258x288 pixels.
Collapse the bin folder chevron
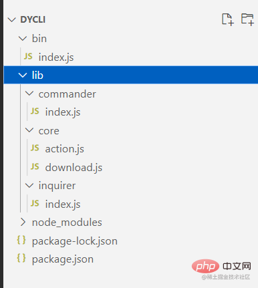click(23, 39)
